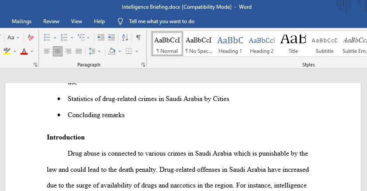Screen dimensions: 367x191
Task: Apply numbered list formatting
Action: pos(64,38)
